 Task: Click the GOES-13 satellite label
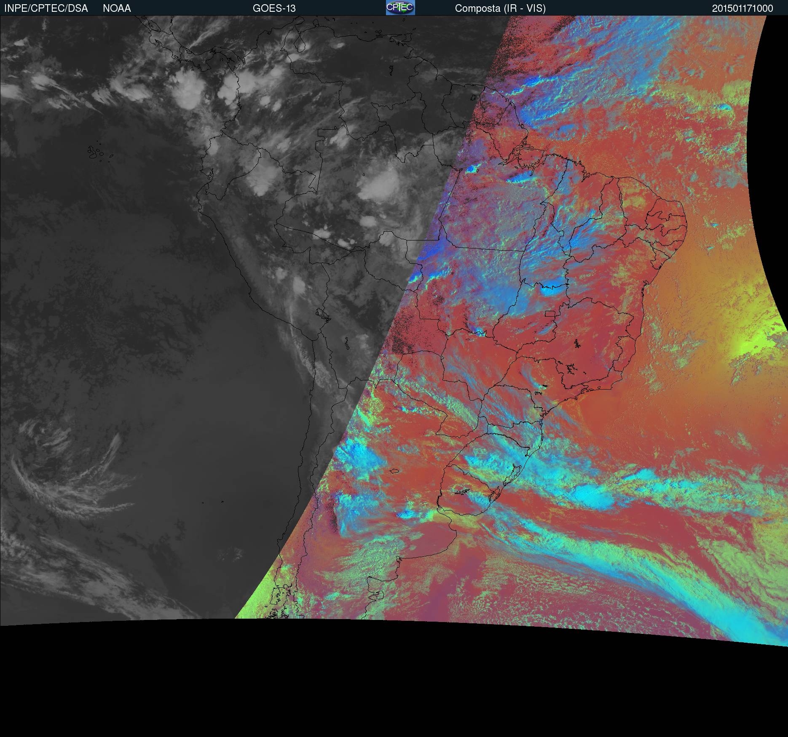274,8
